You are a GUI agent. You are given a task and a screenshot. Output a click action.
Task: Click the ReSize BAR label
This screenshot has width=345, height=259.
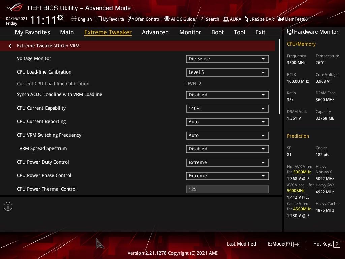point(263,19)
